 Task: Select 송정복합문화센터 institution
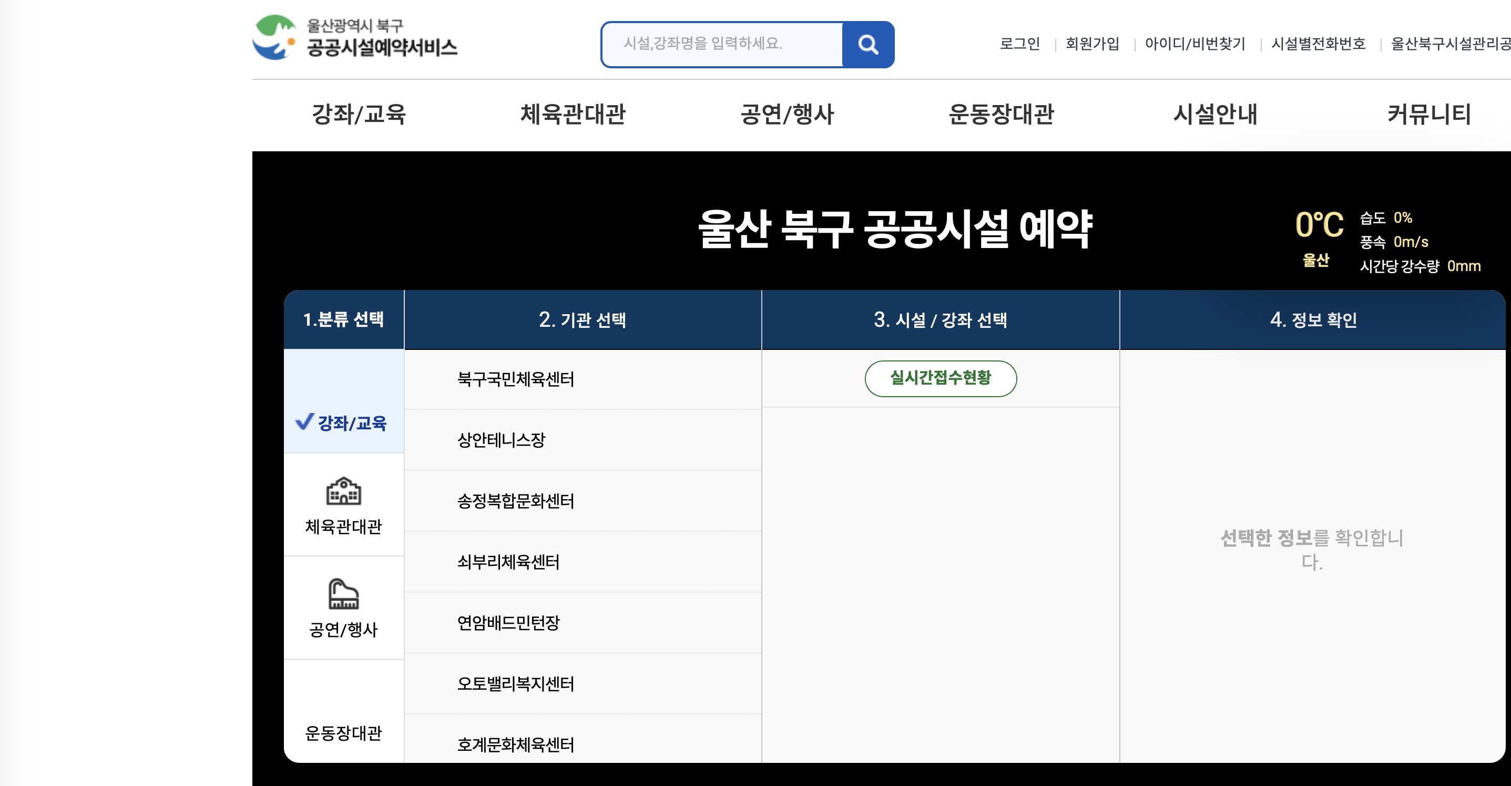coord(515,501)
